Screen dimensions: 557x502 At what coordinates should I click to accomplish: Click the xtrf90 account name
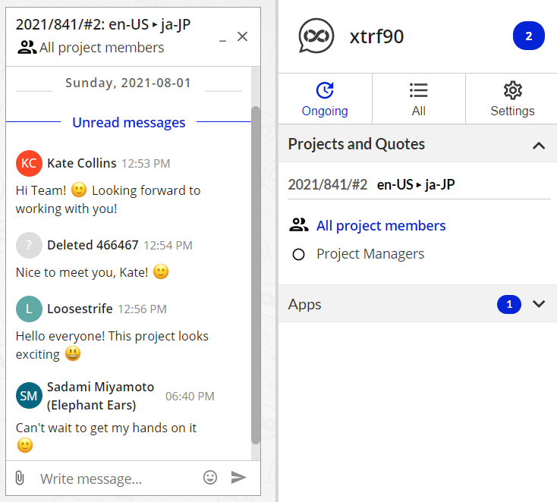376,36
